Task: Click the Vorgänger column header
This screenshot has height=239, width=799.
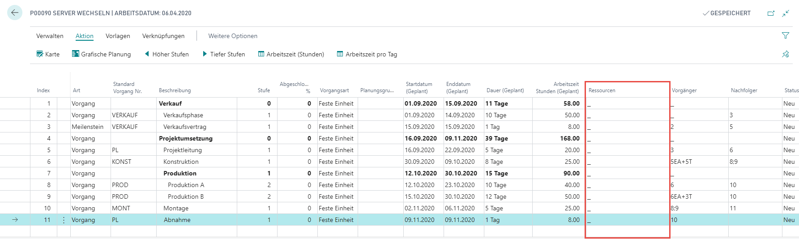Action: (x=684, y=90)
